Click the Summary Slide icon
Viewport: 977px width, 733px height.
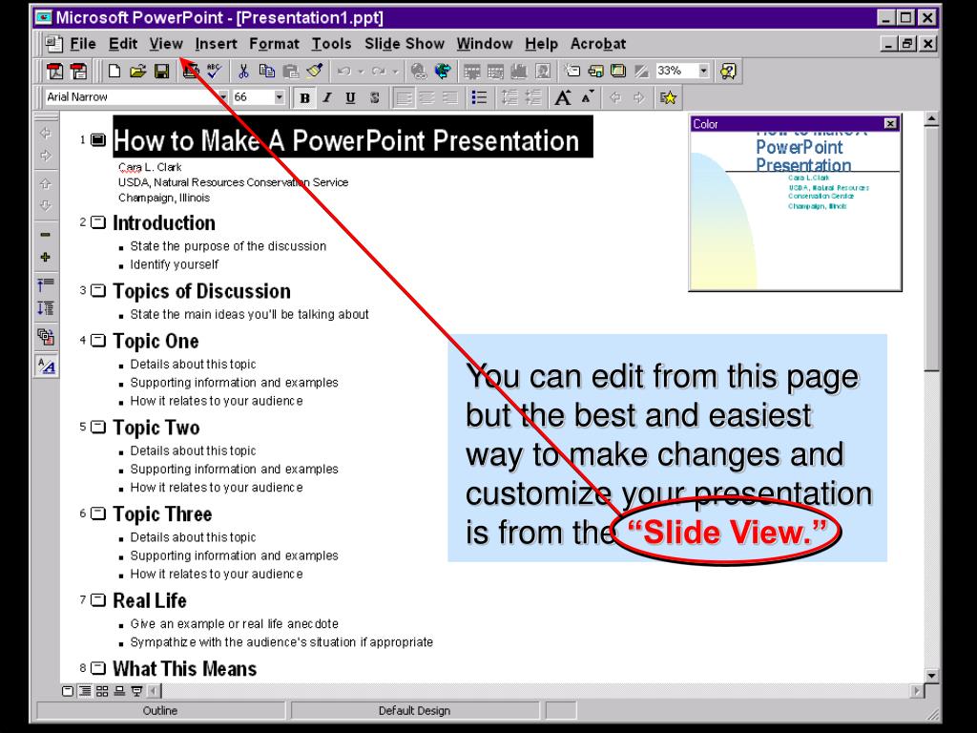[x=46, y=337]
